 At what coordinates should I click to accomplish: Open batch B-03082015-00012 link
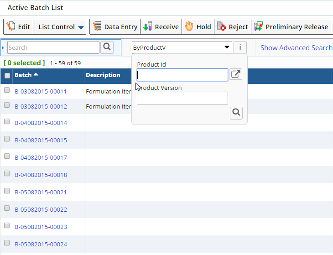41,107
